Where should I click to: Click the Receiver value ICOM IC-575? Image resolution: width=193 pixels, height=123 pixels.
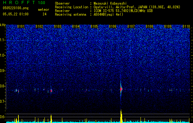point(104,11)
